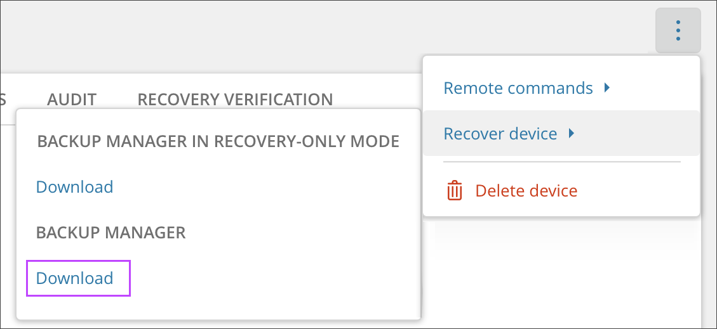Click the trash can icon
The image size is (717, 329).
455,191
